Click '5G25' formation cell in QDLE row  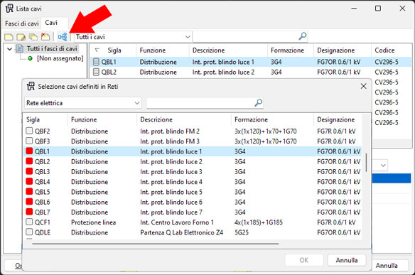(x=242, y=232)
